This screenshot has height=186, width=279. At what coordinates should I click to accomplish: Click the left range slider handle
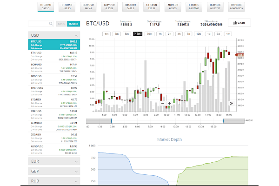[x=110, y=120]
